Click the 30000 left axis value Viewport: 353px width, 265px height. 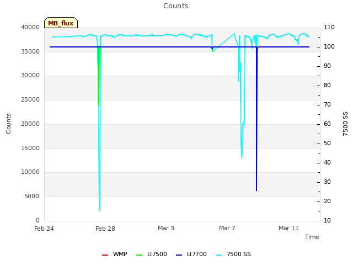[30, 76]
